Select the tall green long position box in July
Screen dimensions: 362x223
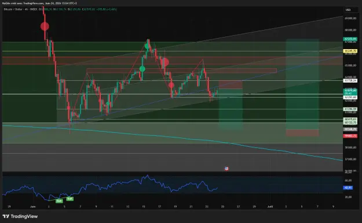[302, 84]
